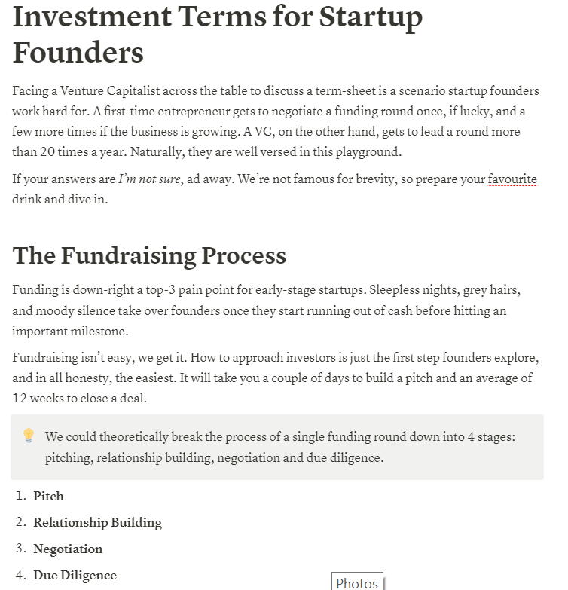
Task: Click The Fundraising Process heading
Action: [149, 256]
